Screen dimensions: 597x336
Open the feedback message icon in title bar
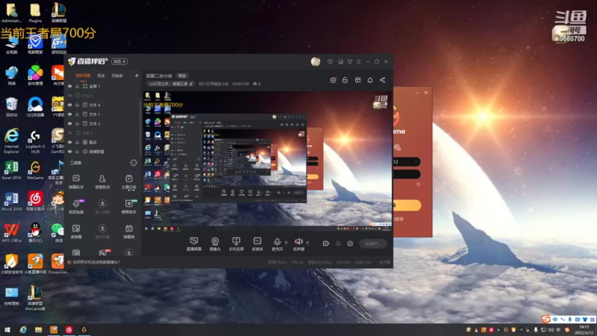click(x=330, y=62)
